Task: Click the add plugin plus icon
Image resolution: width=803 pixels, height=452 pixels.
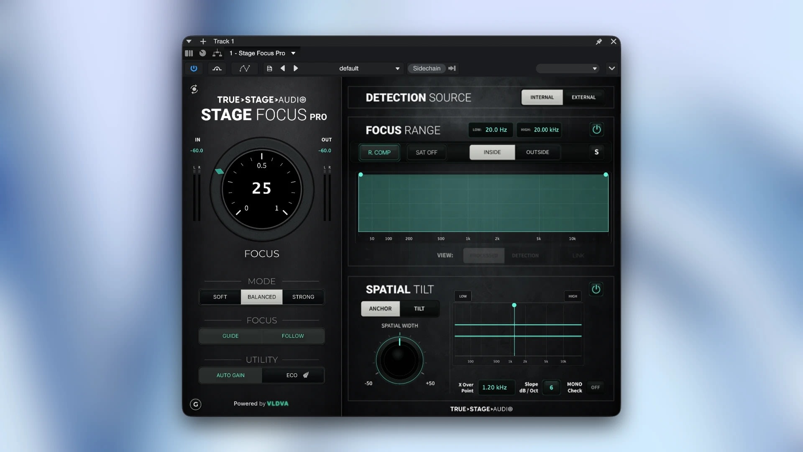Action: (x=203, y=41)
